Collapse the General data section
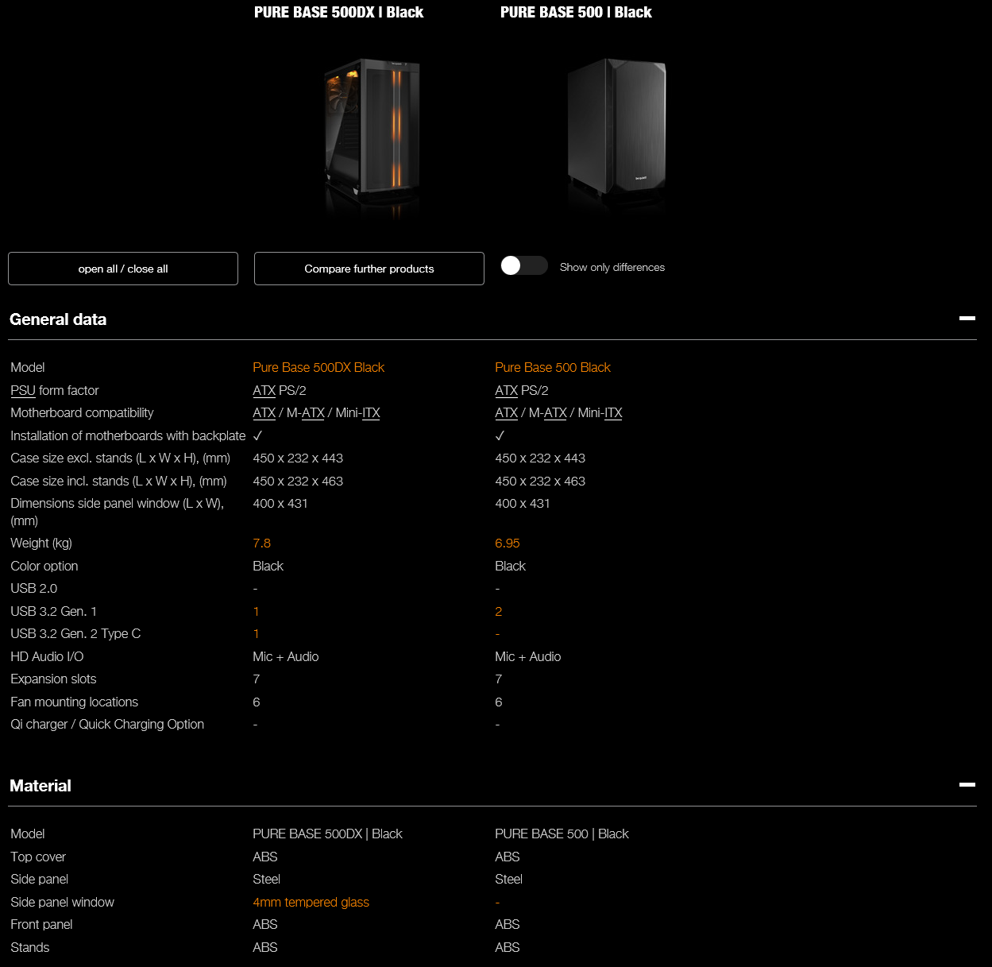The width and height of the screenshot is (992, 967). (967, 318)
